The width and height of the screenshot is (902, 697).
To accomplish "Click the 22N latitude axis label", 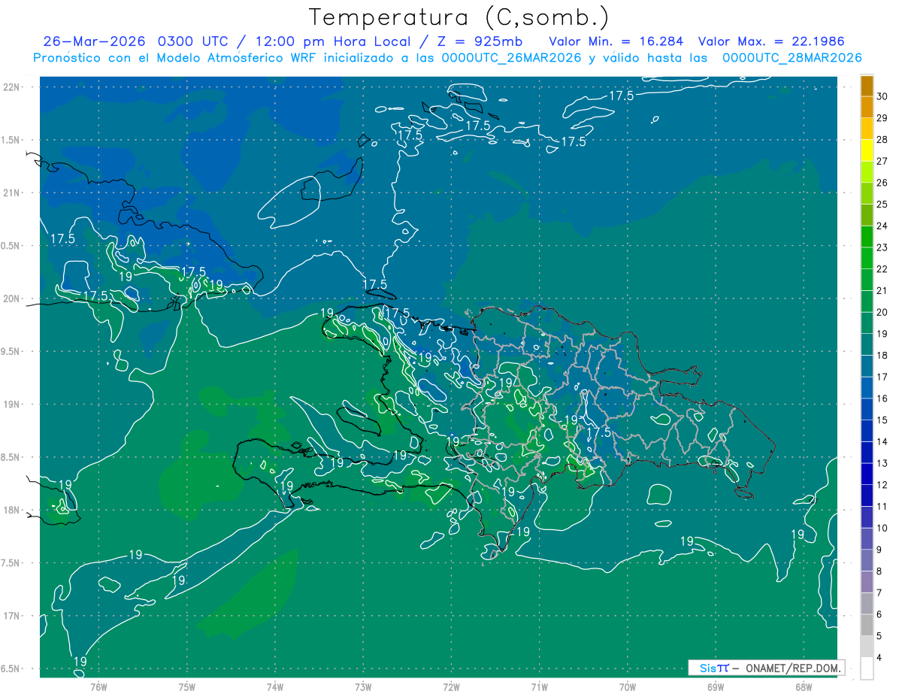I will (x=11, y=86).
